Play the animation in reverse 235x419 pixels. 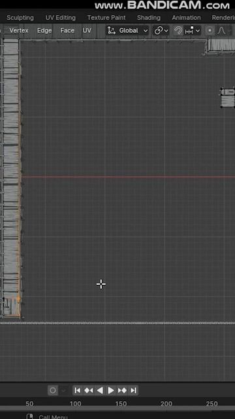point(100,390)
